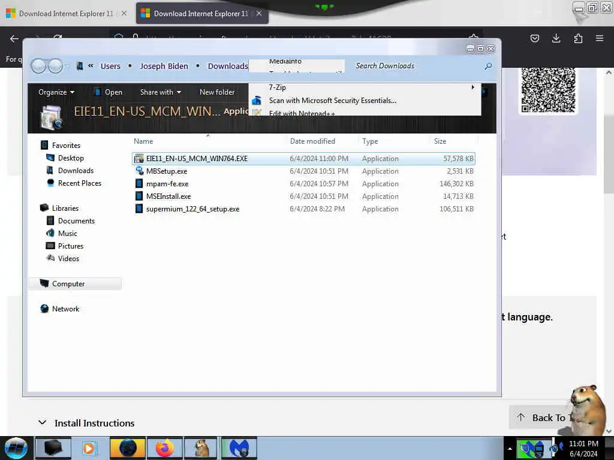
Task: Click the MSEInstall.exe file icon
Action: tap(139, 196)
